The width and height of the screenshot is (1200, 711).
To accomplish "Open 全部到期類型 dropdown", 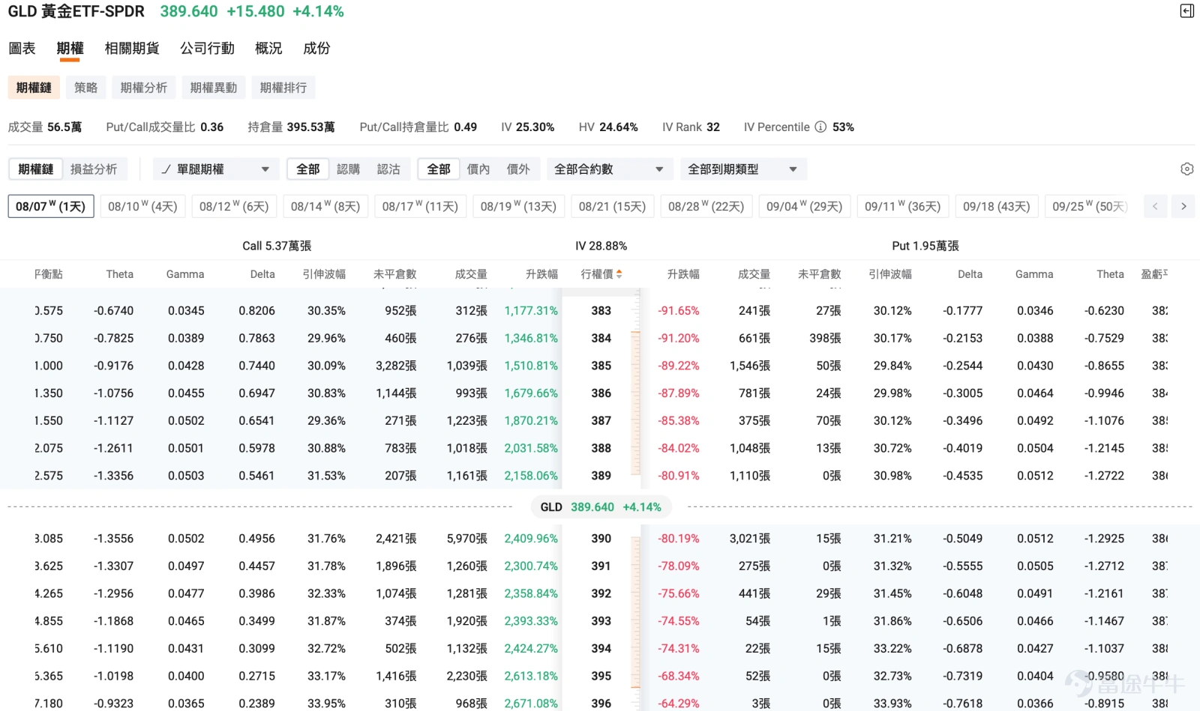I will point(743,169).
